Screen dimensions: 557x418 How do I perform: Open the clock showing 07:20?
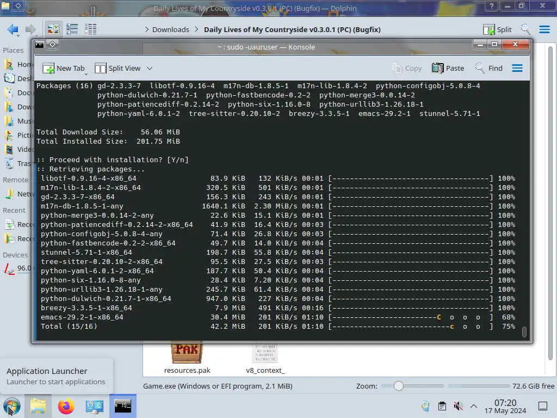tap(505, 406)
